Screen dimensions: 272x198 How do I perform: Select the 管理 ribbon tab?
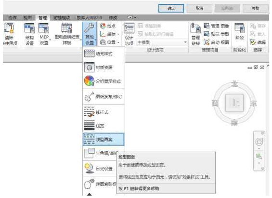(43, 17)
